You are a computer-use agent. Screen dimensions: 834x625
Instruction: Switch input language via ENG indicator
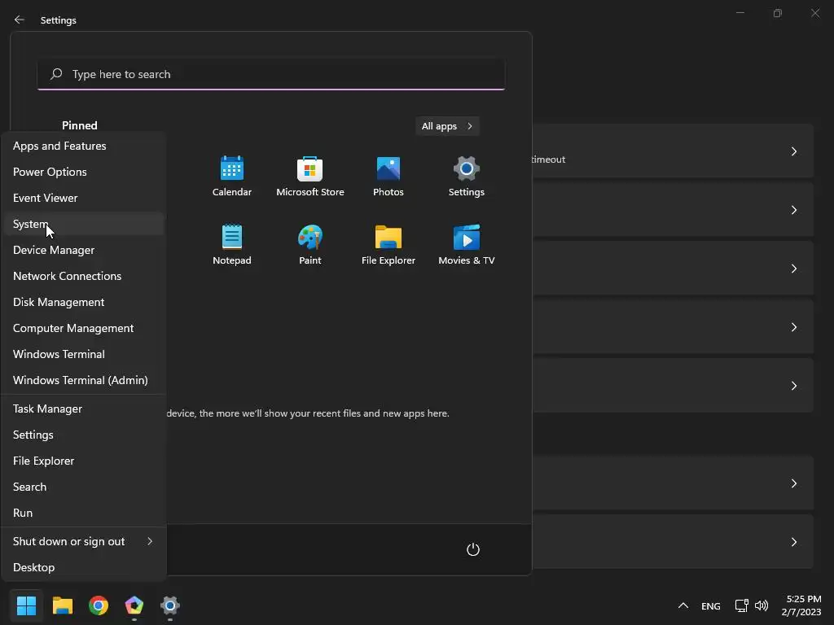[710, 605]
